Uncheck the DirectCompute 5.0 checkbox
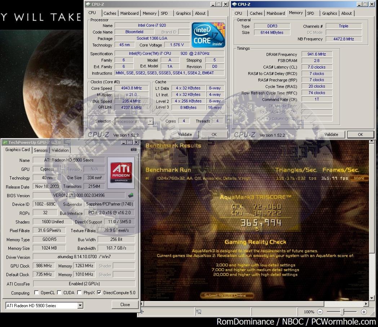378x327 pixels. 99,292
